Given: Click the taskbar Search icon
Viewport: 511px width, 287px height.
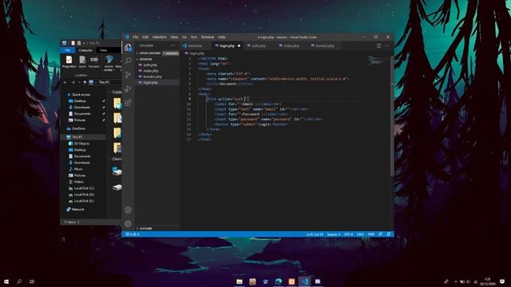Looking at the screenshot, I should (x=19, y=281).
